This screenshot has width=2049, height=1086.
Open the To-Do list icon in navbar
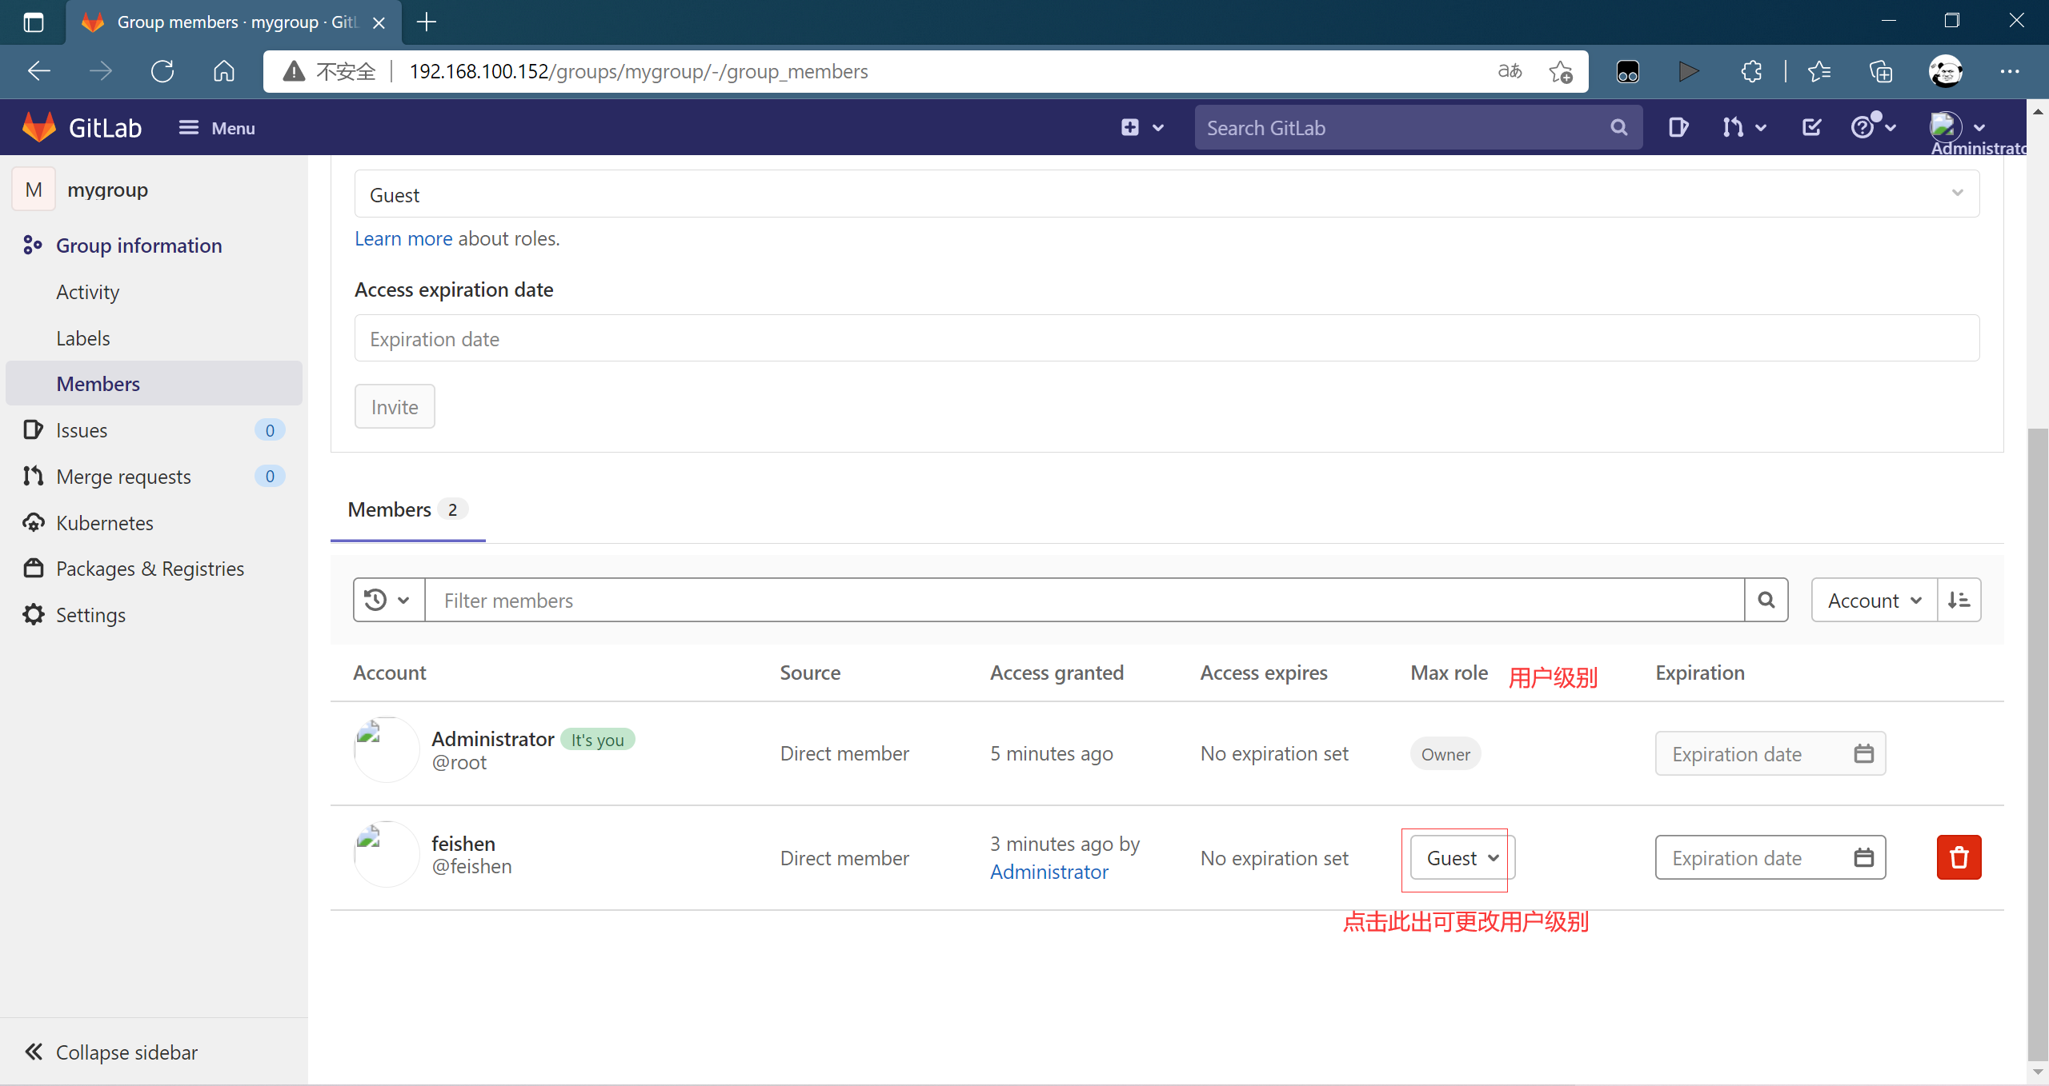pyautogui.click(x=1811, y=127)
